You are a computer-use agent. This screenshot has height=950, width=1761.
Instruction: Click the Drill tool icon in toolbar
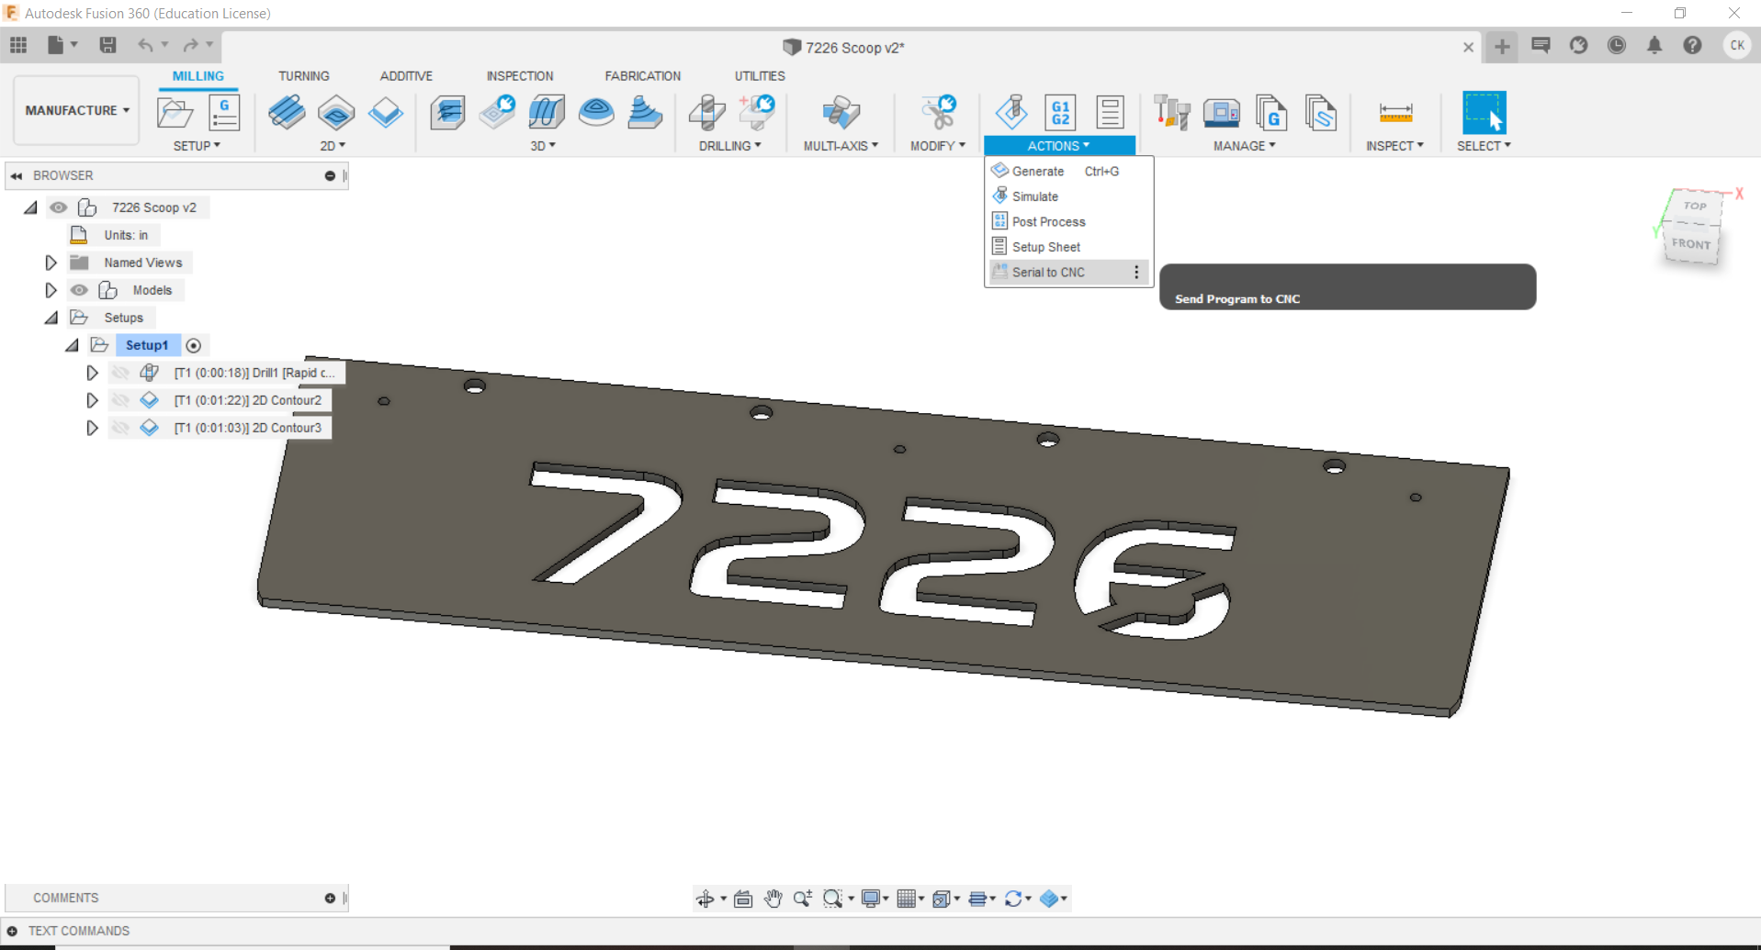point(707,113)
